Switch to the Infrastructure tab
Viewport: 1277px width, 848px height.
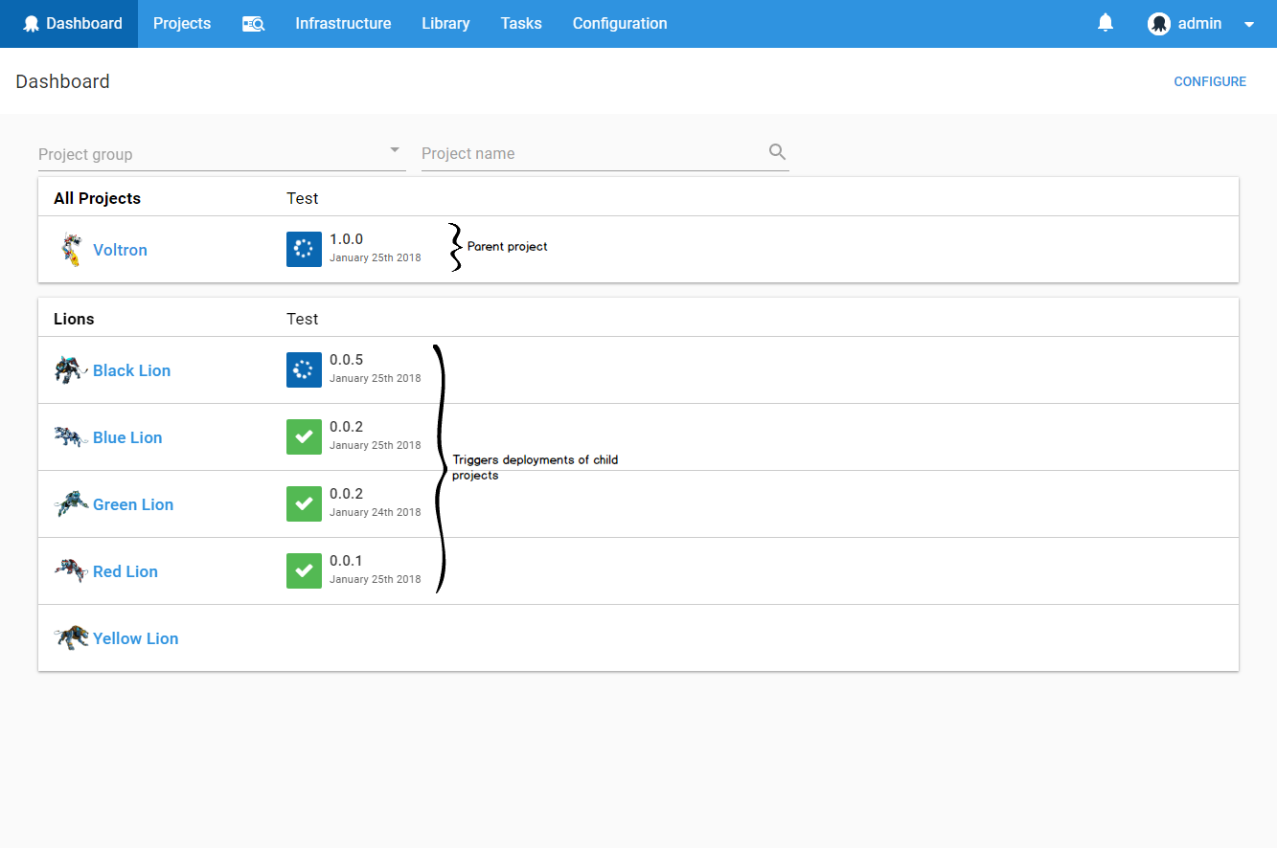point(343,23)
